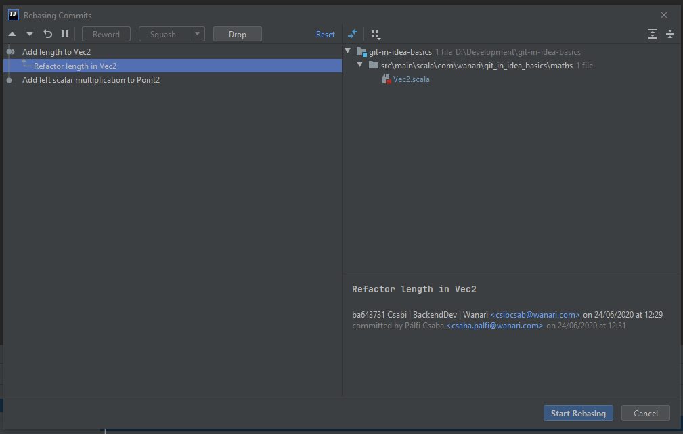Viewport: 683px width, 434px height.
Task: Click the pause (stop to edit) icon
Action: point(65,34)
